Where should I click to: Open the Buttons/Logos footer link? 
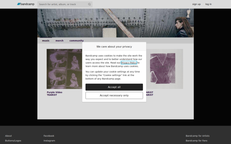[x=13, y=141]
